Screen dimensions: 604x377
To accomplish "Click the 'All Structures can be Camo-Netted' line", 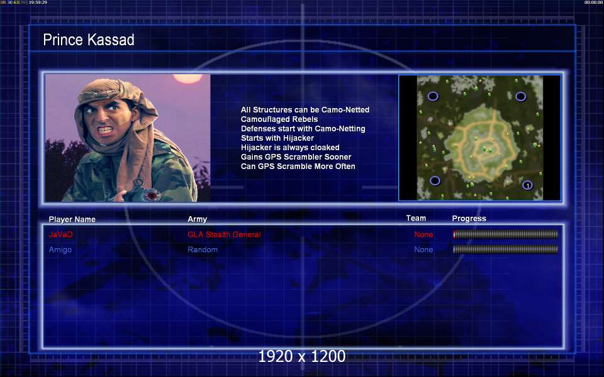I will 305,109.
